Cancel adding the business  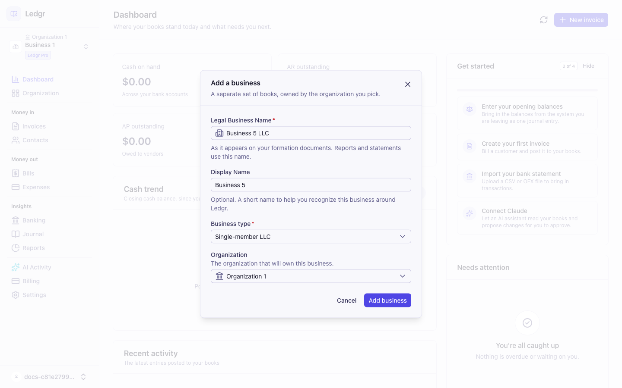point(347,300)
